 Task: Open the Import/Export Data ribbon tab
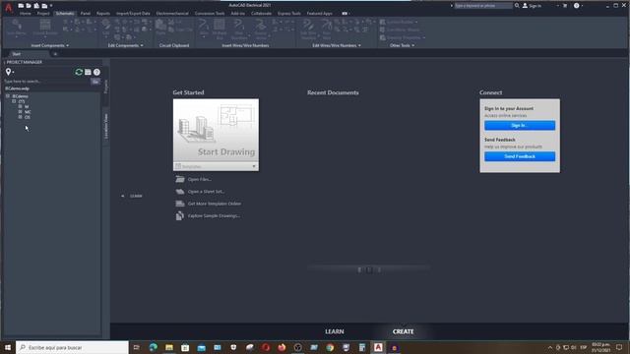point(133,13)
